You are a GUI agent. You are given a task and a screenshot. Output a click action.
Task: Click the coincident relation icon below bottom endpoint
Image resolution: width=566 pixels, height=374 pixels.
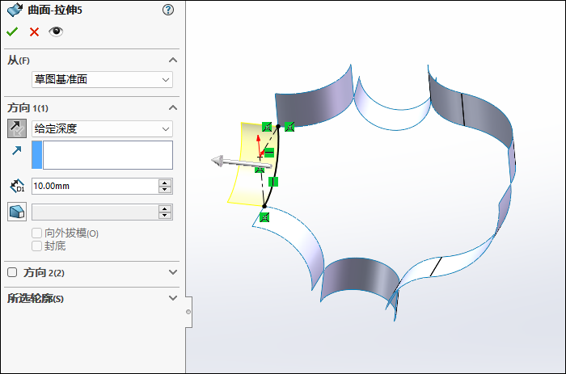point(264,217)
